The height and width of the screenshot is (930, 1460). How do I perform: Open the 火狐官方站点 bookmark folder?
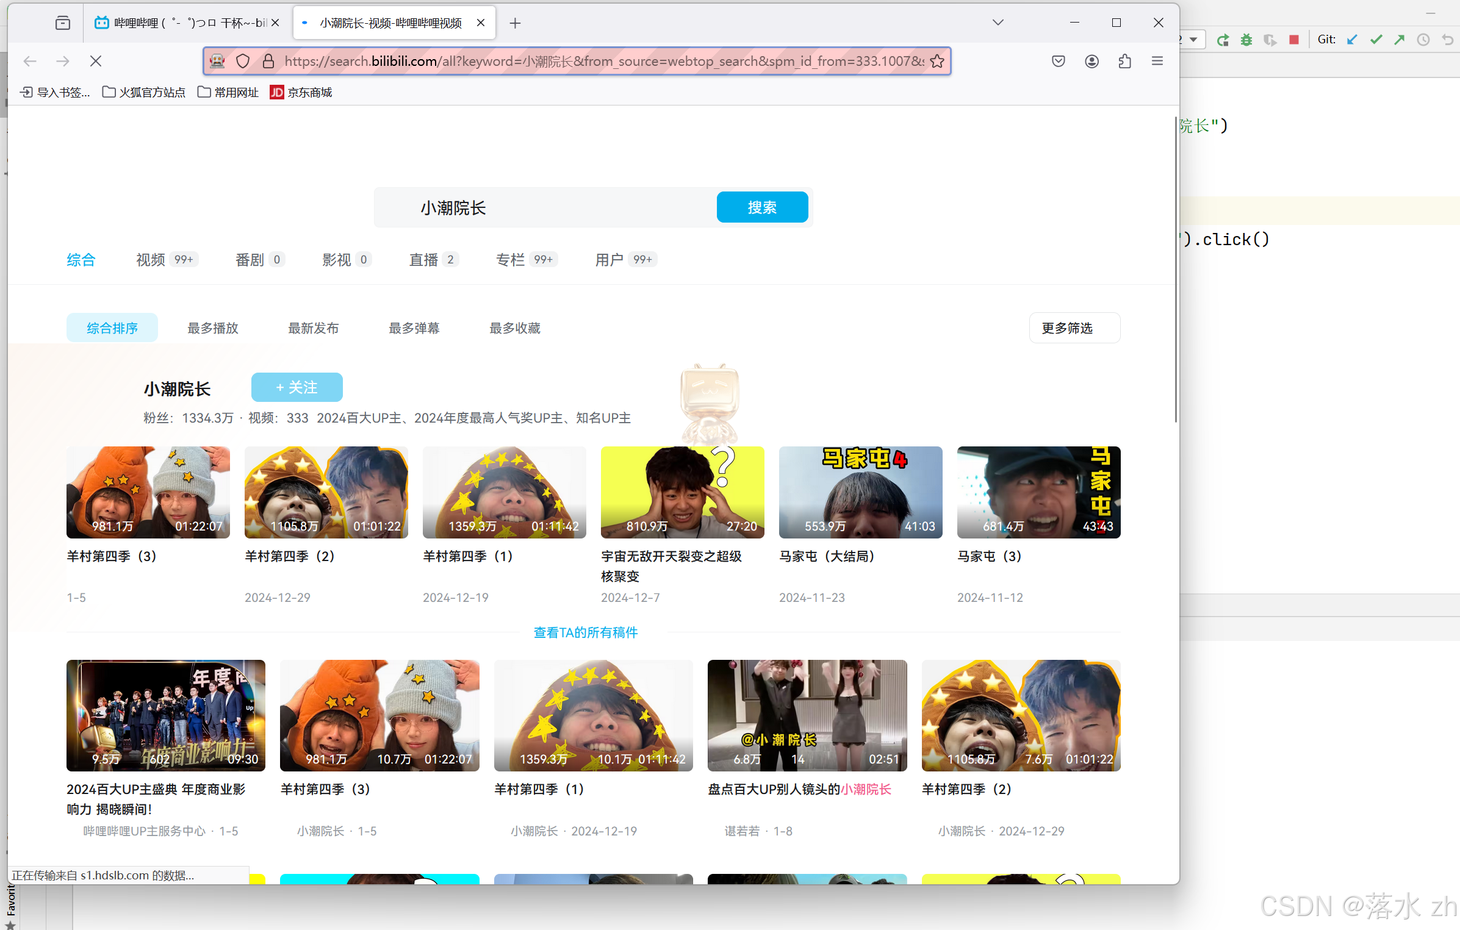(x=144, y=92)
